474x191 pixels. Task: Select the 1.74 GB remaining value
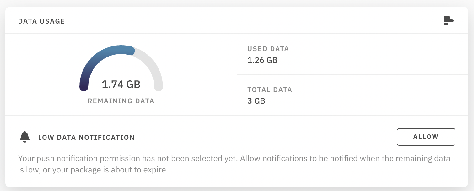121,84
